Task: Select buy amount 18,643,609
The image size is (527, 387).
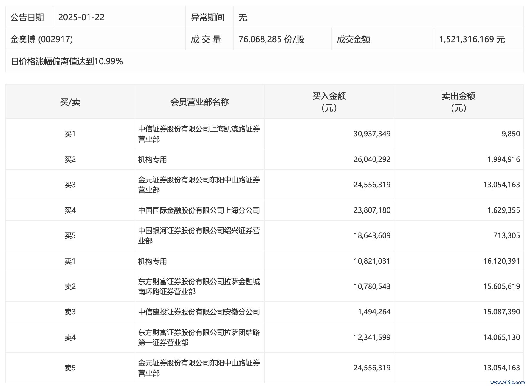Action: pyautogui.click(x=372, y=236)
